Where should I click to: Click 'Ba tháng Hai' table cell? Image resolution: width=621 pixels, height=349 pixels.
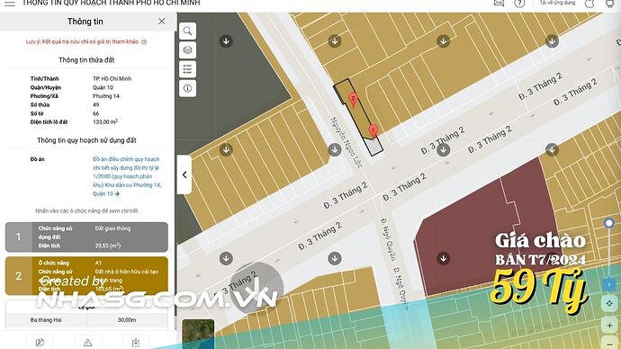[46, 319]
